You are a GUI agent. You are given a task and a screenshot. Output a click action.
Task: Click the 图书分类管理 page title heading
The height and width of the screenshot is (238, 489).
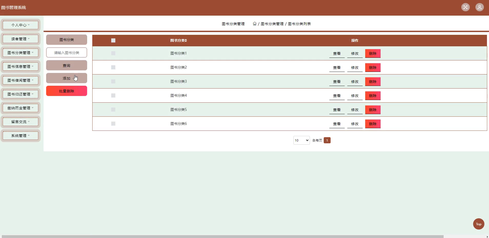coord(233,24)
